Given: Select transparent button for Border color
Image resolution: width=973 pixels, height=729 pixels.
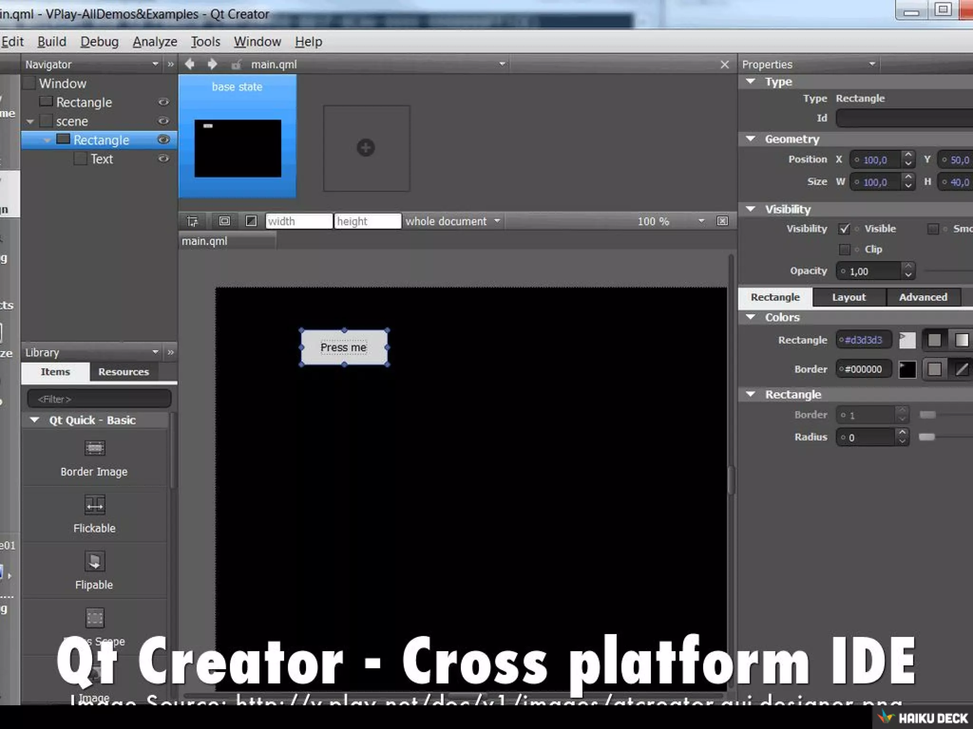Looking at the screenshot, I should [x=962, y=369].
